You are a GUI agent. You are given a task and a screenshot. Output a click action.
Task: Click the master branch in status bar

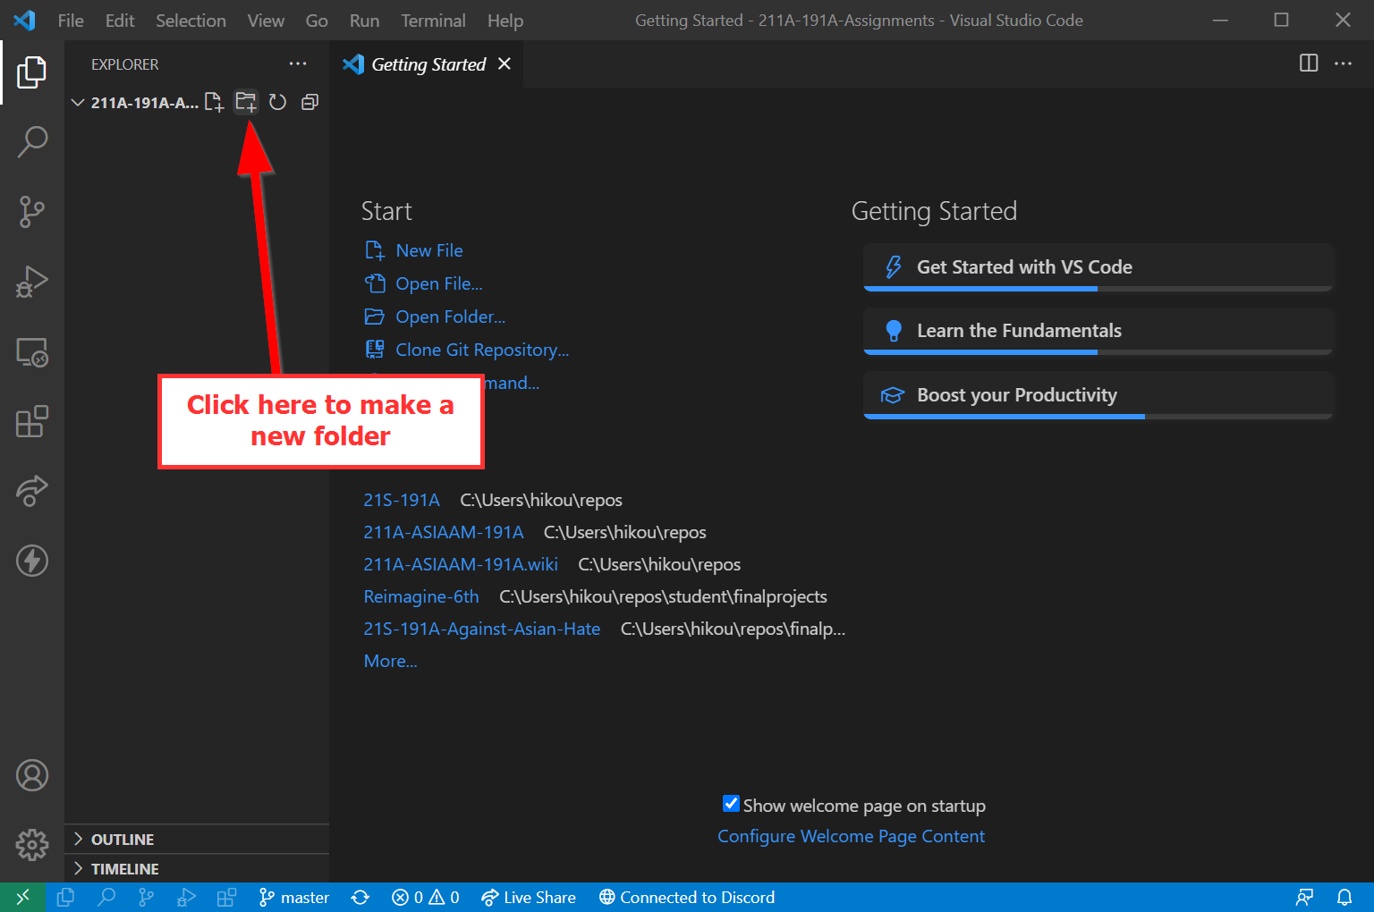point(294,898)
